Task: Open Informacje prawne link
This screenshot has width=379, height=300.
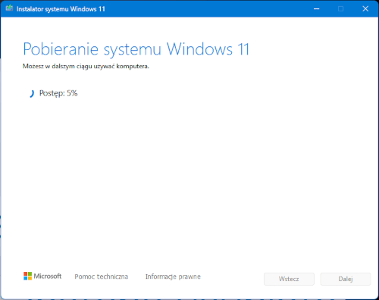Action: (173, 277)
